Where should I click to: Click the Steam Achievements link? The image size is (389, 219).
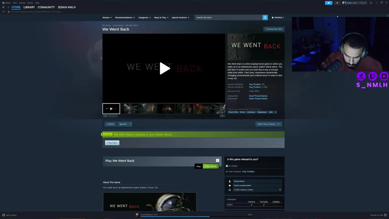click(242, 186)
